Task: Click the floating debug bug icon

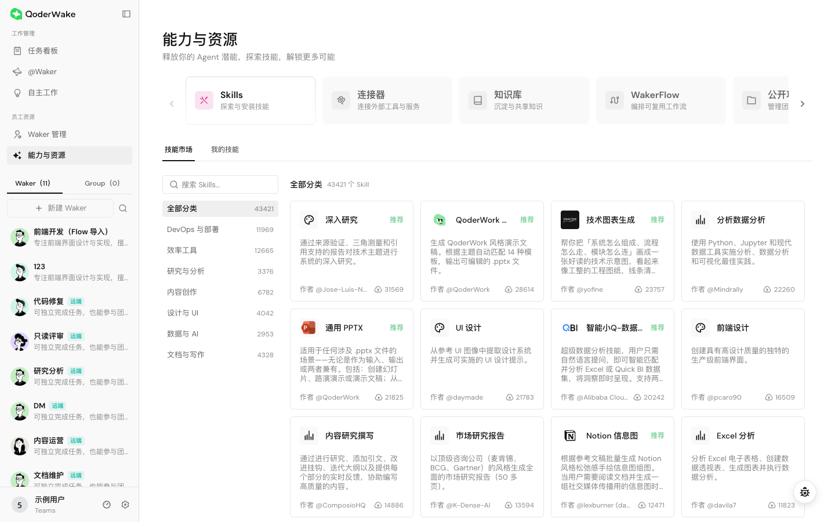Action: tap(805, 492)
